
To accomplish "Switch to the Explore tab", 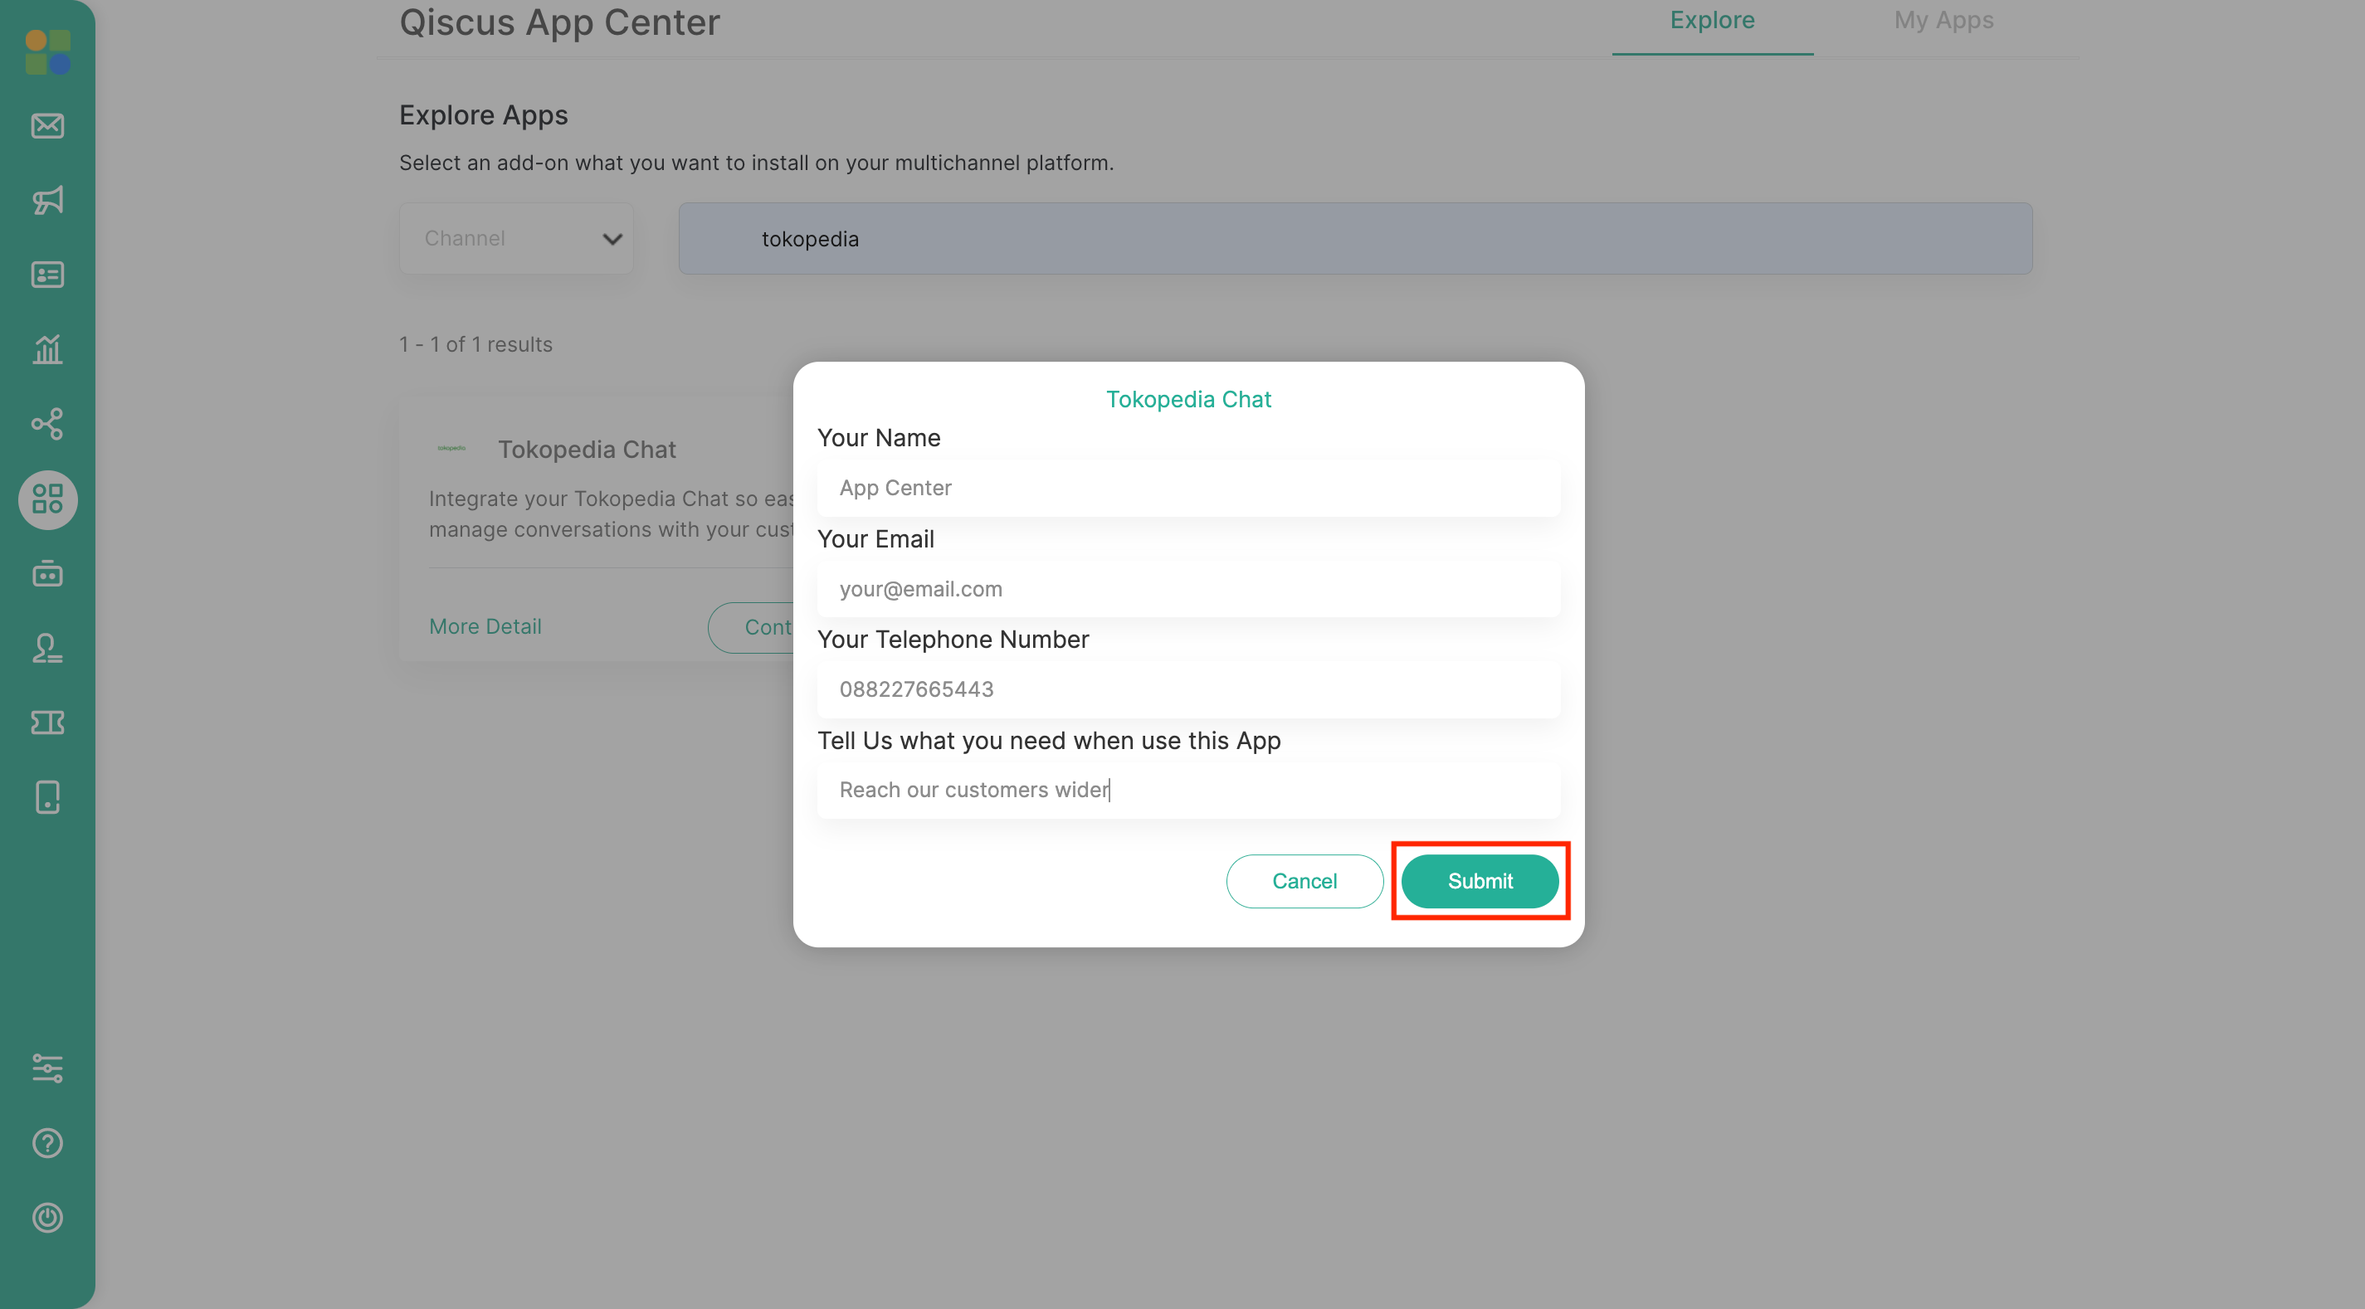I will [x=1712, y=20].
